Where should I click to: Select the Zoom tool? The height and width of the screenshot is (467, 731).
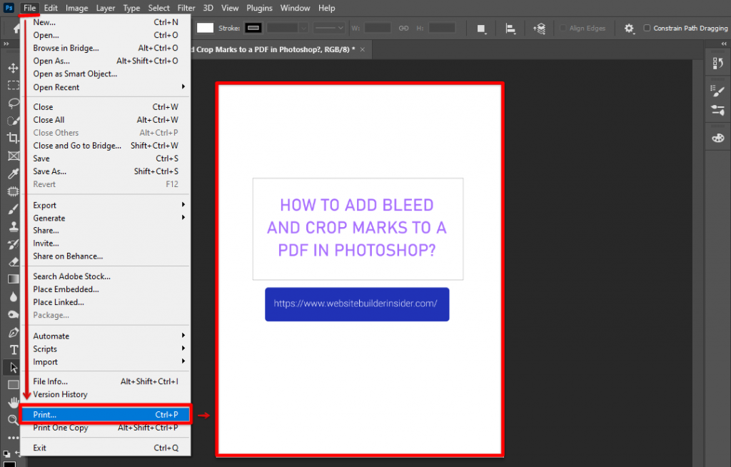coord(13,420)
